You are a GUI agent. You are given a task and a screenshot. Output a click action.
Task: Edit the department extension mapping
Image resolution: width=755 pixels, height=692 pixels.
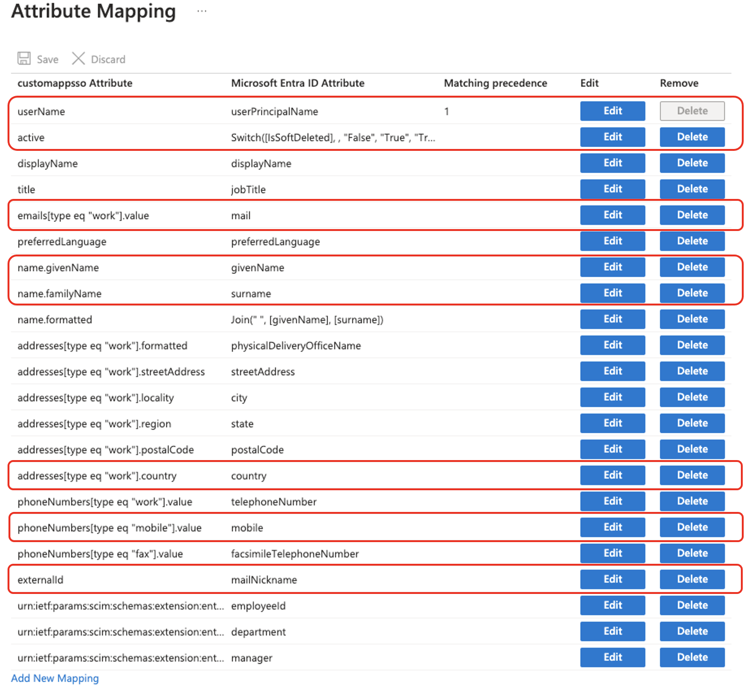point(612,631)
